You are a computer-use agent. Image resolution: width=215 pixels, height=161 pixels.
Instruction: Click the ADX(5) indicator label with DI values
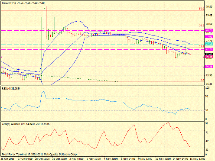coord(26,124)
